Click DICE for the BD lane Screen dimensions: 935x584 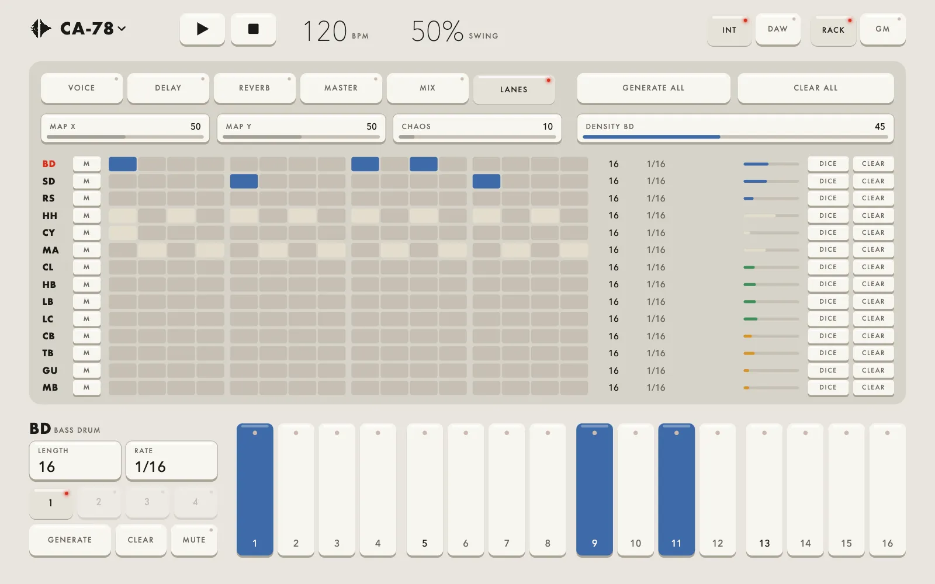828,164
